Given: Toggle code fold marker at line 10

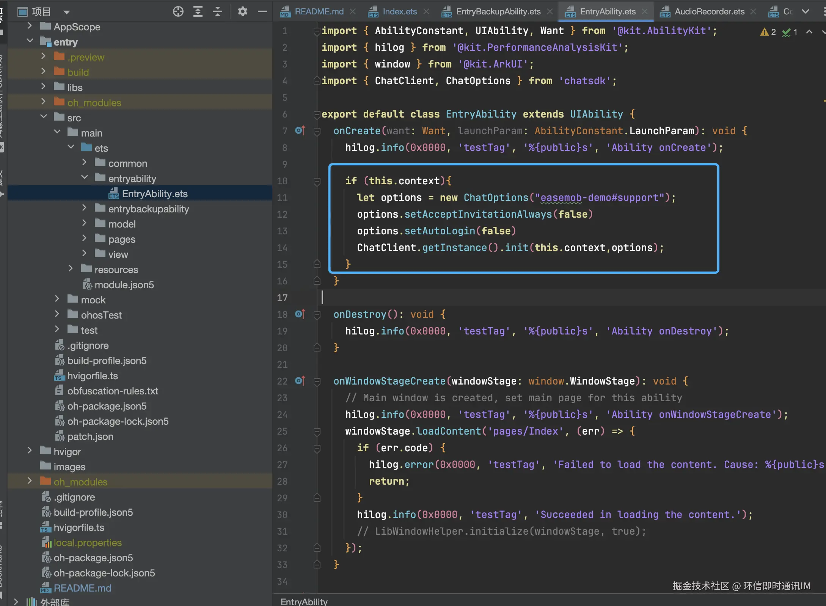Looking at the screenshot, I should pyautogui.click(x=317, y=181).
